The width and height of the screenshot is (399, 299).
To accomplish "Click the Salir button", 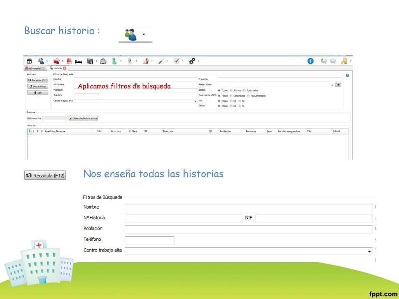I will pos(38,93).
